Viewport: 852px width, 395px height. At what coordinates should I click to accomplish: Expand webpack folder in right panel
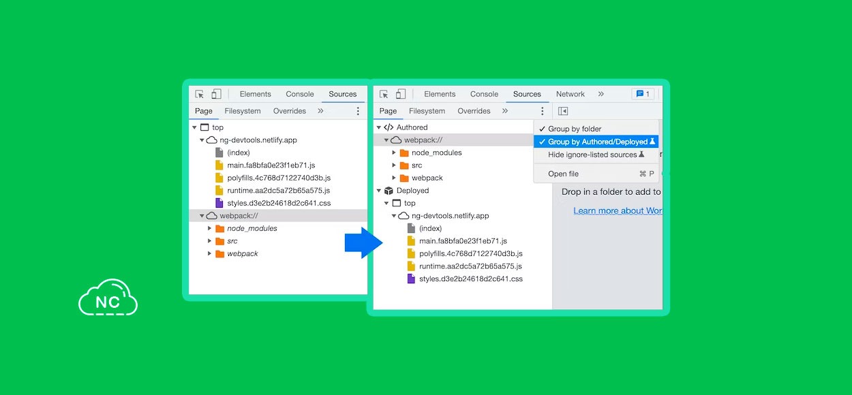coord(394,178)
